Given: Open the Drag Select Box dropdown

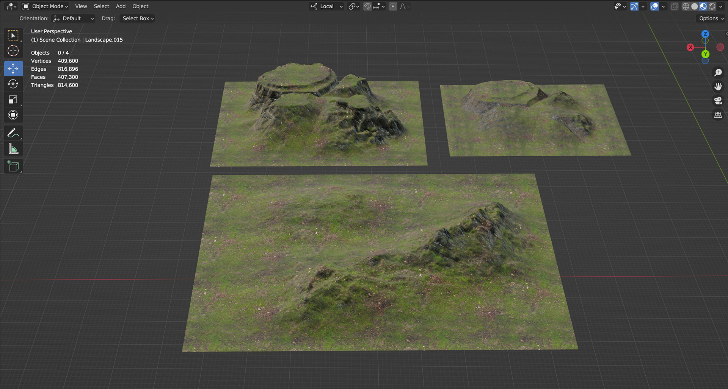Looking at the screenshot, I should point(138,19).
